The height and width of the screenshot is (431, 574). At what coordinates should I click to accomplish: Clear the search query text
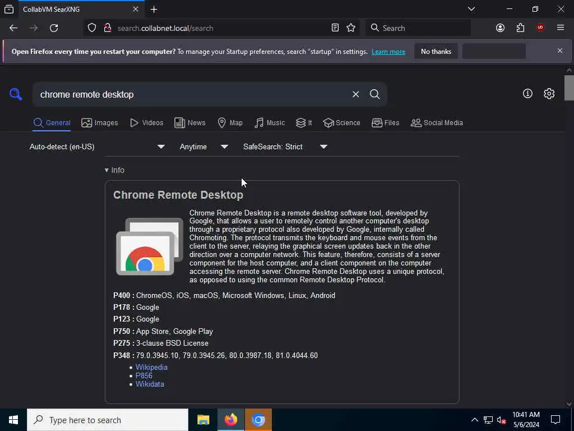pos(355,94)
